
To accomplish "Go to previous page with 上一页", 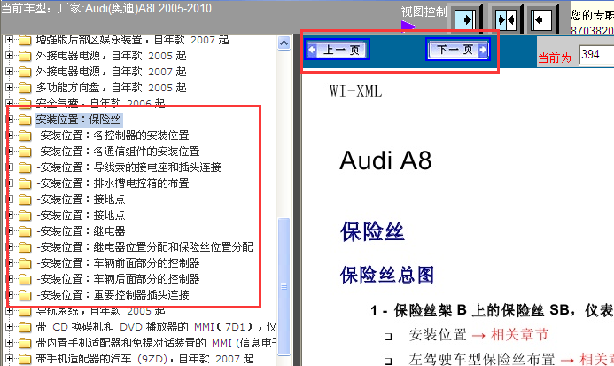I will point(338,50).
